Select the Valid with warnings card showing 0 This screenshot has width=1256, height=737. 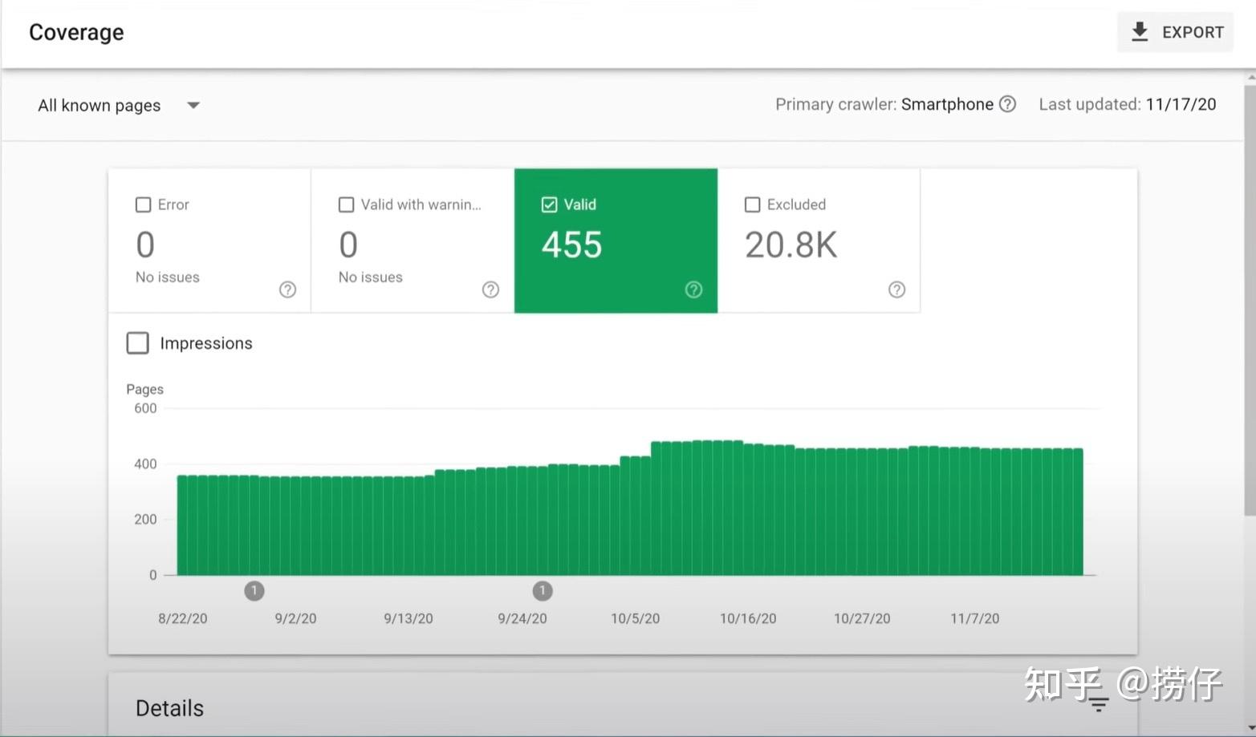click(x=413, y=241)
